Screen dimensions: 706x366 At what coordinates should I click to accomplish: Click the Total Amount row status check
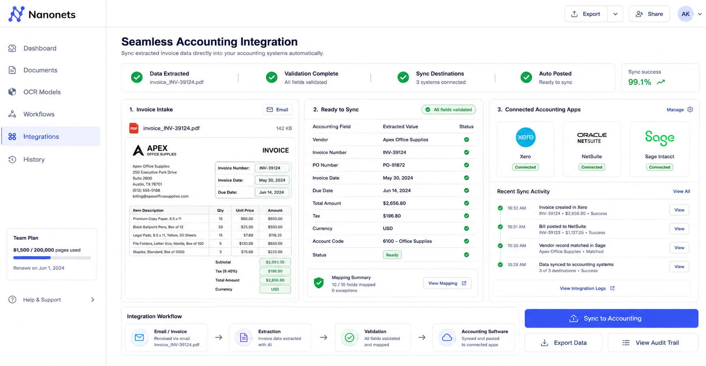coord(466,203)
